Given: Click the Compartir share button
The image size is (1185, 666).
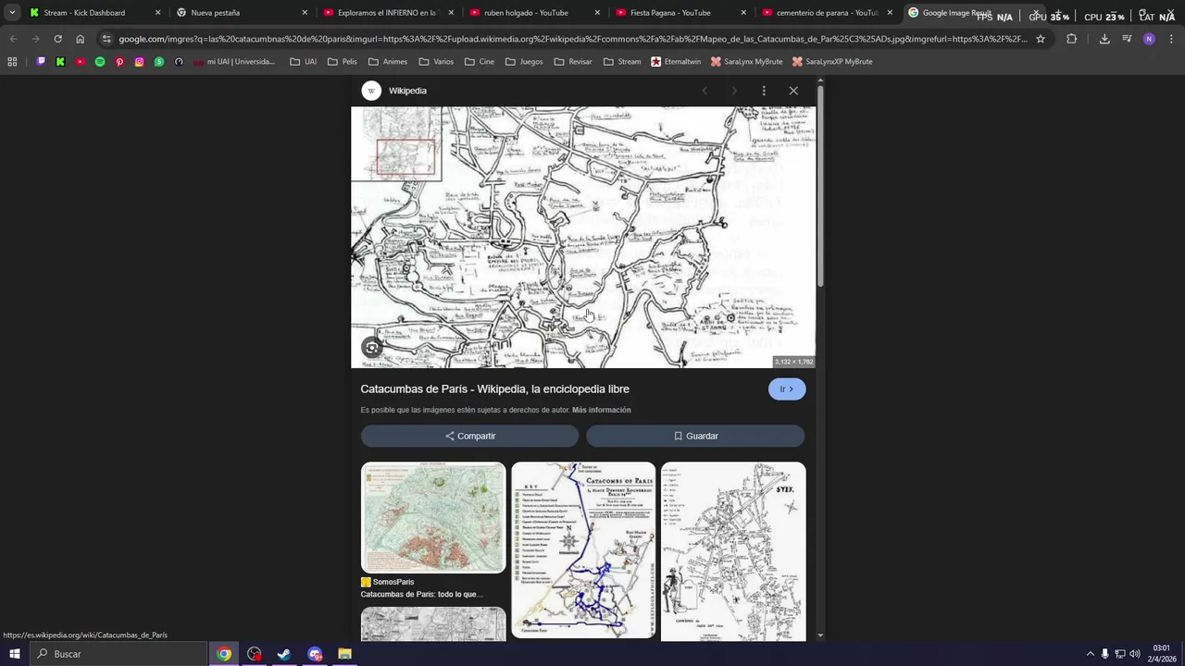Looking at the screenshot, I should pos(469,436).
